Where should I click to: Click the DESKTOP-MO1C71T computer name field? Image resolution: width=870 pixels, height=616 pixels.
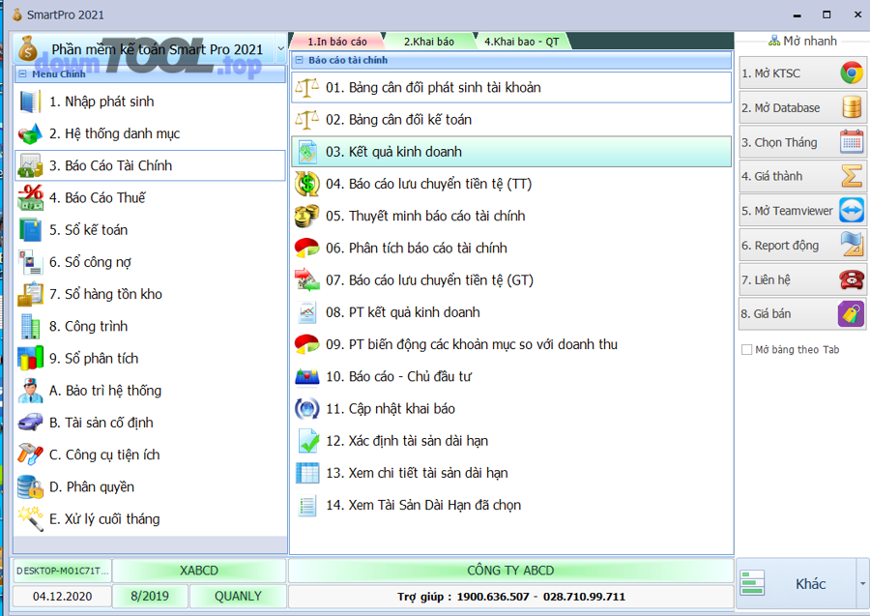(x=62, y=571)
